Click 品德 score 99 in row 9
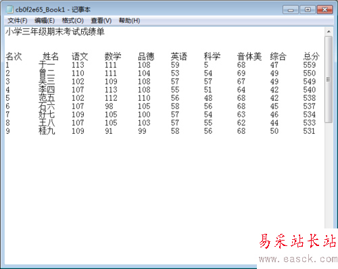Image resolution: width=338 pixels, height=269 pixels. pyautogui.click(x=142, y=131)
